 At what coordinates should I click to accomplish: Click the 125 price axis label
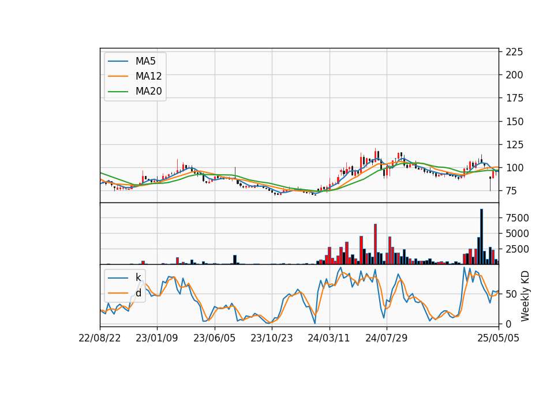tap(514, 144)
